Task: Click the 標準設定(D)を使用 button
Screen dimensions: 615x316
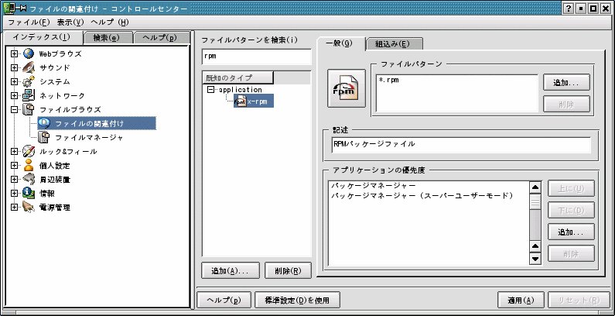Action: coord(297,301)
